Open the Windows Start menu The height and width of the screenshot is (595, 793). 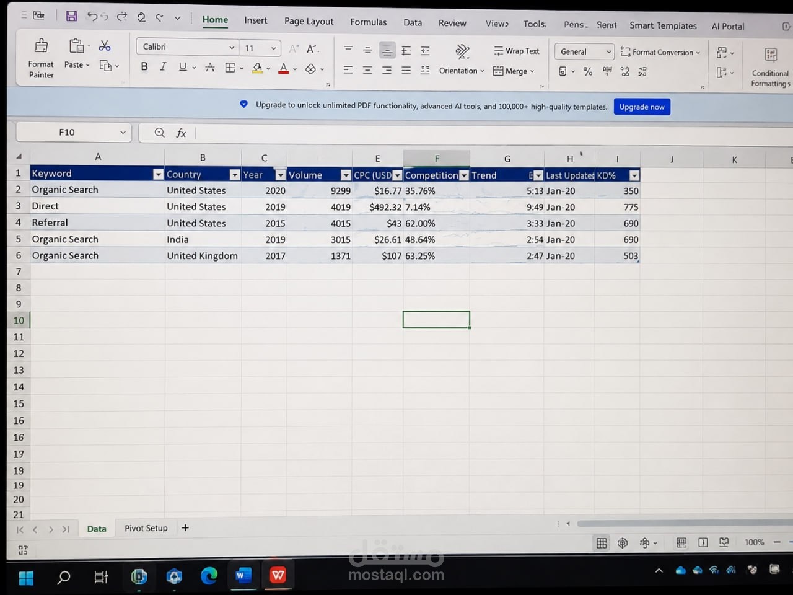click(x=26, y=578)
